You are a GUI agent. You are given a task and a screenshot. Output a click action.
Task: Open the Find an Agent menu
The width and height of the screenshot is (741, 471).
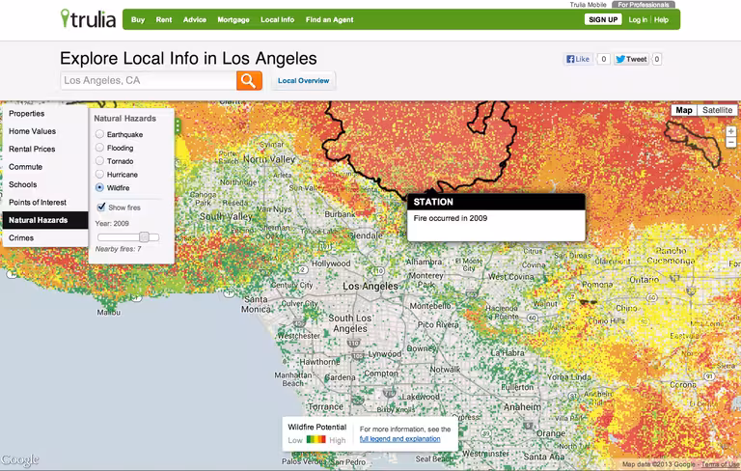point(329,20)
